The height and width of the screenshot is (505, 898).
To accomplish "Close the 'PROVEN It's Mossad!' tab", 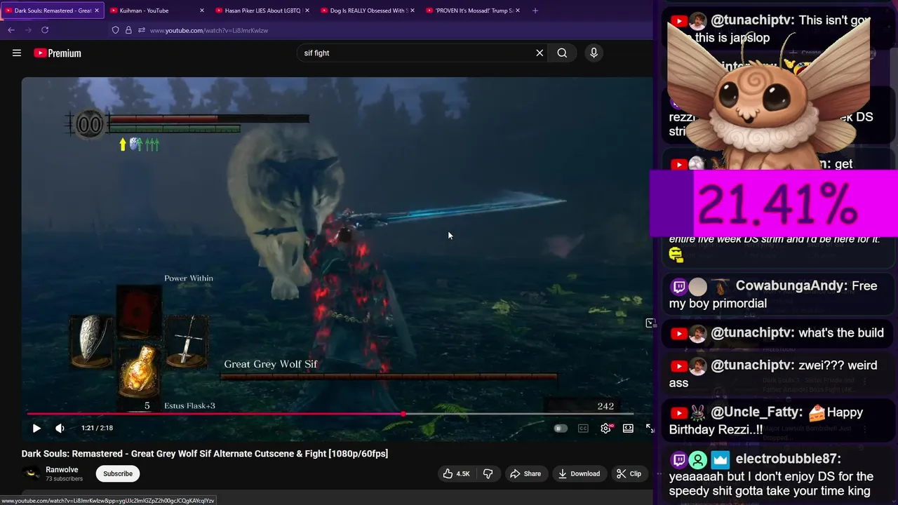I will click(x=518, y=11).
